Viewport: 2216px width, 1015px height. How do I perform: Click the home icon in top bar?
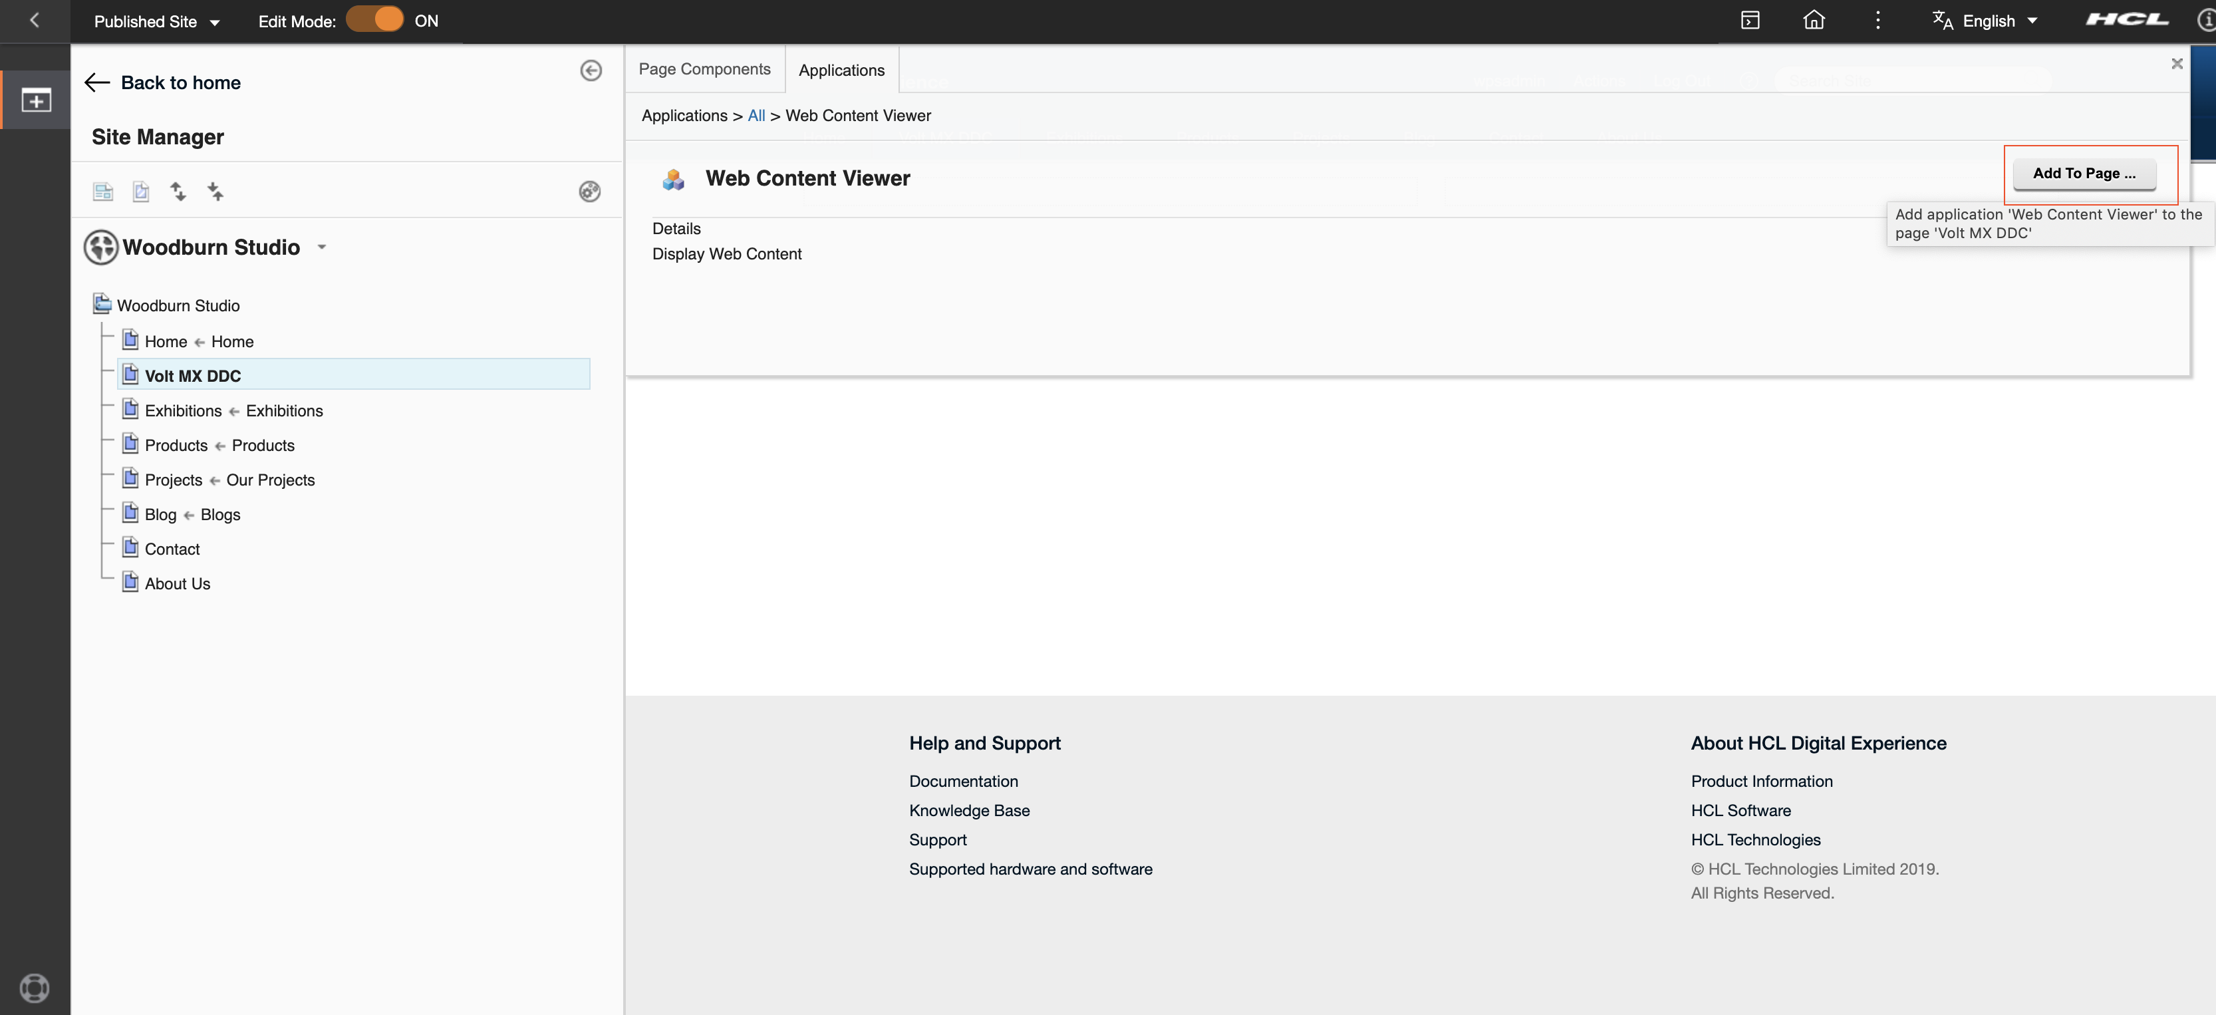point(1814,21)
